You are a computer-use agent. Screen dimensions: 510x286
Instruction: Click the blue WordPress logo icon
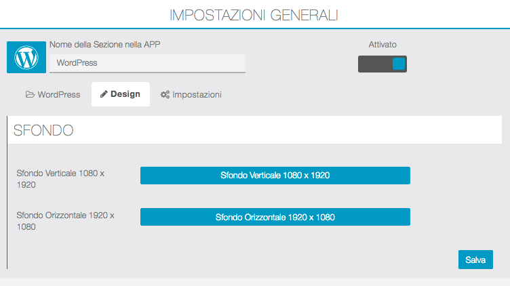[x=26, y=57]
